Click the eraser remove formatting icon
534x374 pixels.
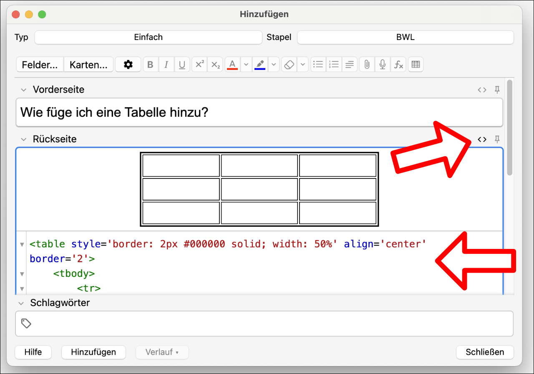289,65
